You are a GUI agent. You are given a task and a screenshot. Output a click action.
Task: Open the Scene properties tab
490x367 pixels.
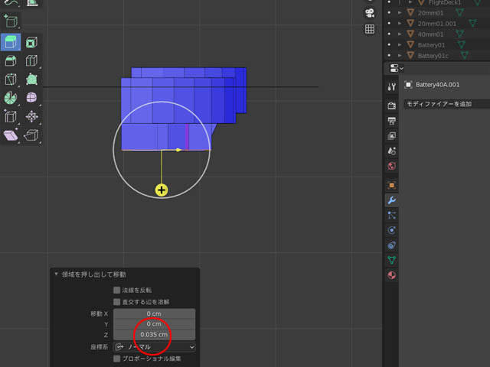point(391,151)
